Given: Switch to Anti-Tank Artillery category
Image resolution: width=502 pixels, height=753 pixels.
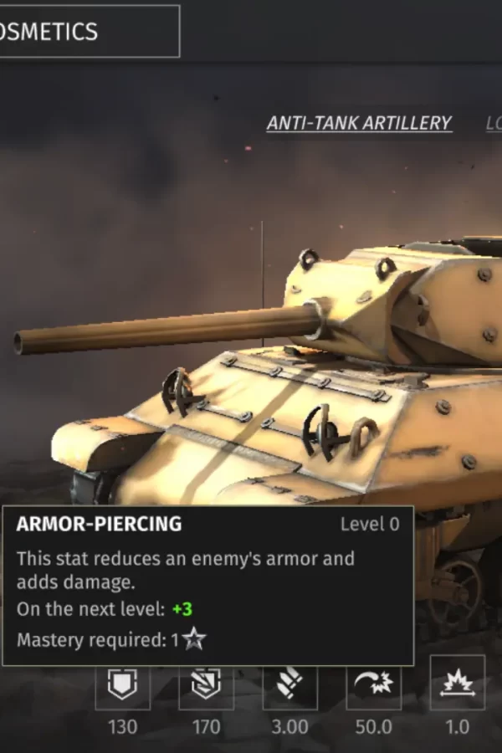Looking at the screenshot, I should click(359, 123).
